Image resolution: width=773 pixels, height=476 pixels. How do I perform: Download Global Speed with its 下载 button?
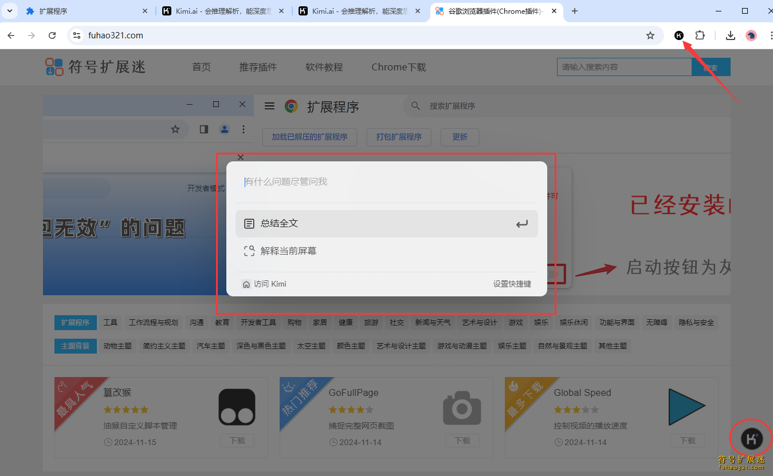[x=688, y=441]
